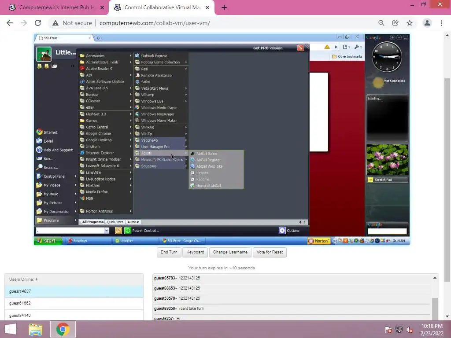Open Chrome three-dot menu
451x338 pixels.
[x=441, y=23]
